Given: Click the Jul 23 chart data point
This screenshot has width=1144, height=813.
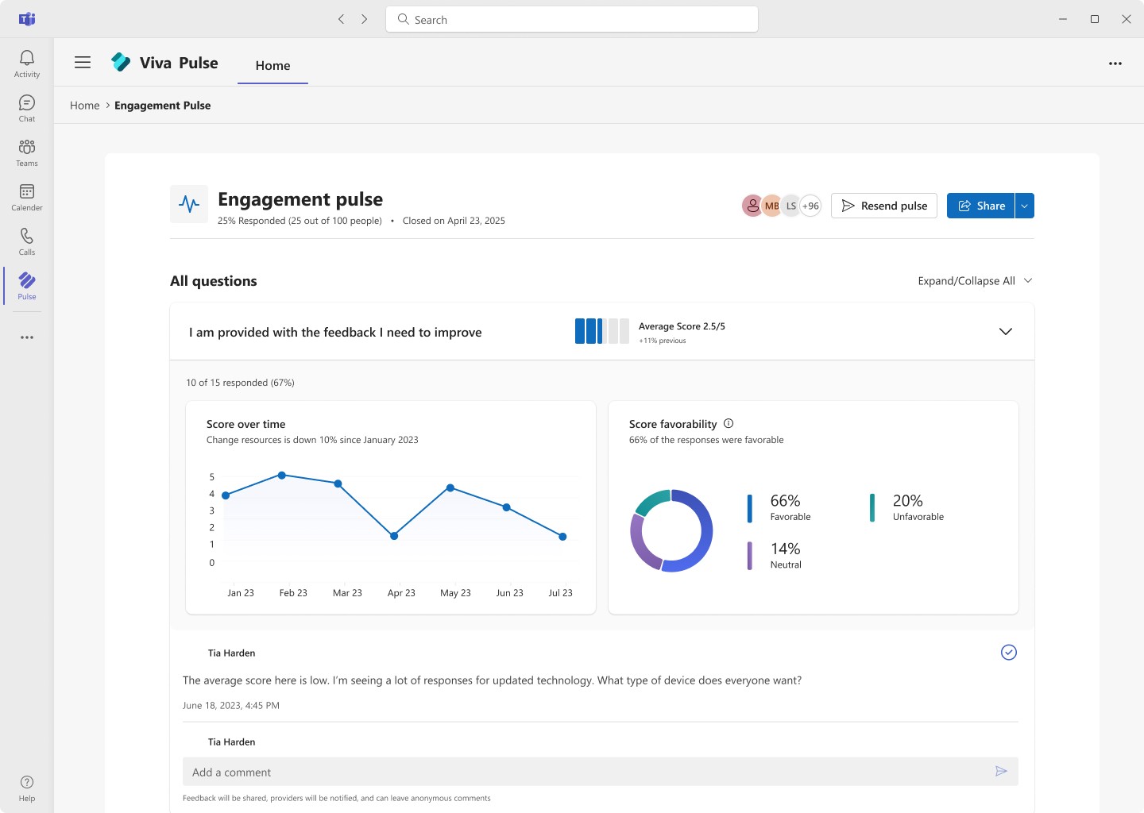Looking at the screenshot, I should pyautogui.click(x=562, y=537).
